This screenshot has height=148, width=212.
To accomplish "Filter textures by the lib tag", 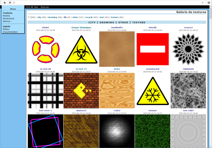I will pyautogui.click(x=65, y=17).
